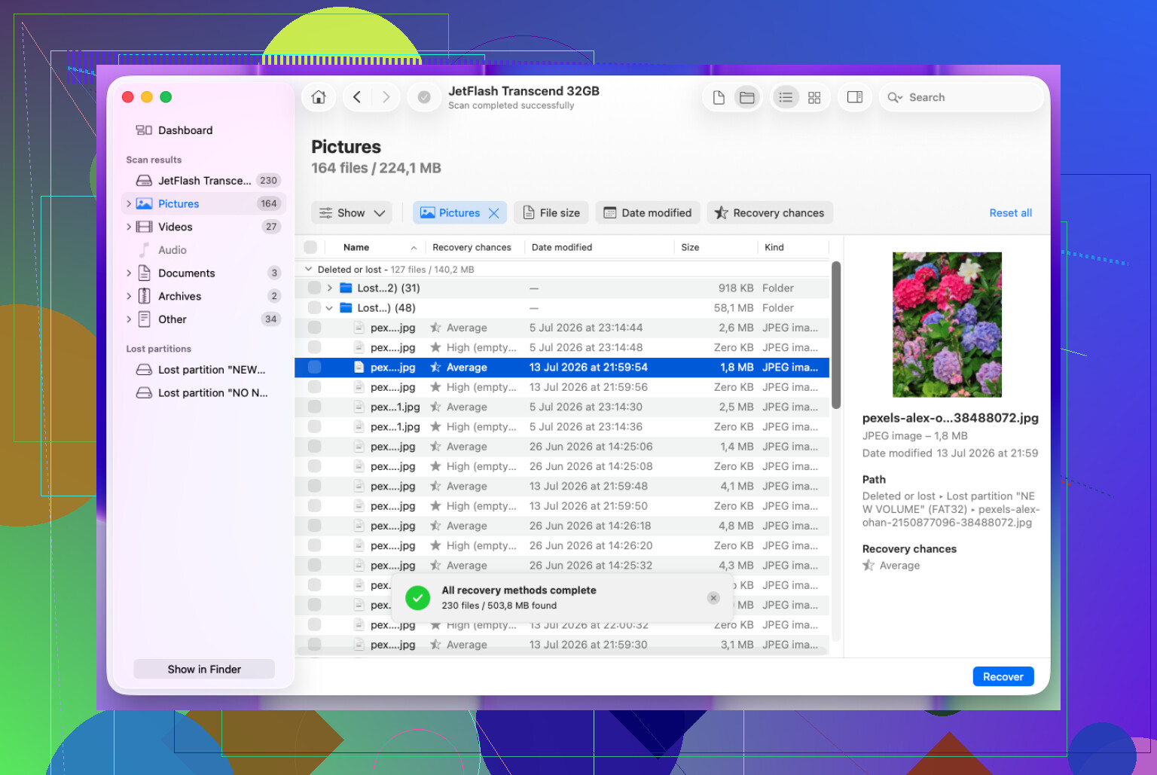1157x775 pixels.
Task: Expand the Other sidebar chevron
Action: coord(129,319)
